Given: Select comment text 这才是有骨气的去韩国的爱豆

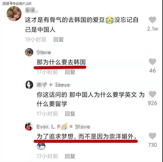Looking at the screenshot, I should coord(65,20).
